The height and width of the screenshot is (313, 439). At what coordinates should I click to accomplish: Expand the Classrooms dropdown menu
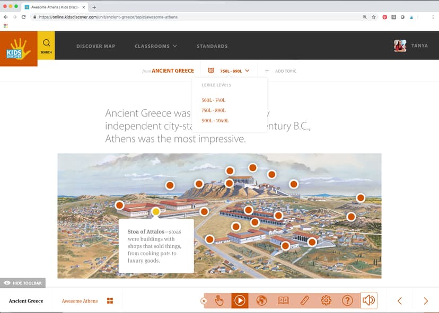(155, 46)
